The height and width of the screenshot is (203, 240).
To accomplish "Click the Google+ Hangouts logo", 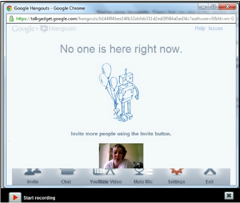I will click(x=44, y=29).
